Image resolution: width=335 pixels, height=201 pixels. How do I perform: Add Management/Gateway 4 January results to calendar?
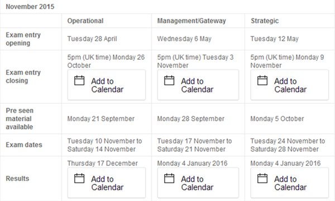click(x=198, y=183)
